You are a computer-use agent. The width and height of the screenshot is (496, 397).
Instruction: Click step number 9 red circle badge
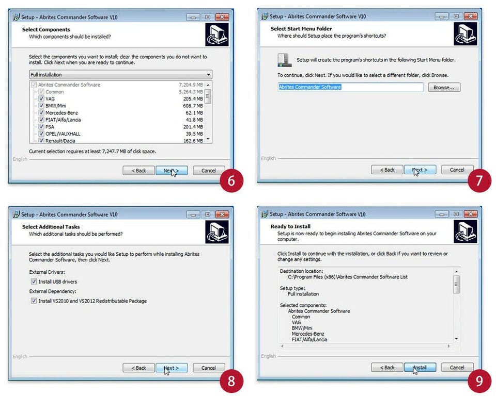(x=479, y=381)
